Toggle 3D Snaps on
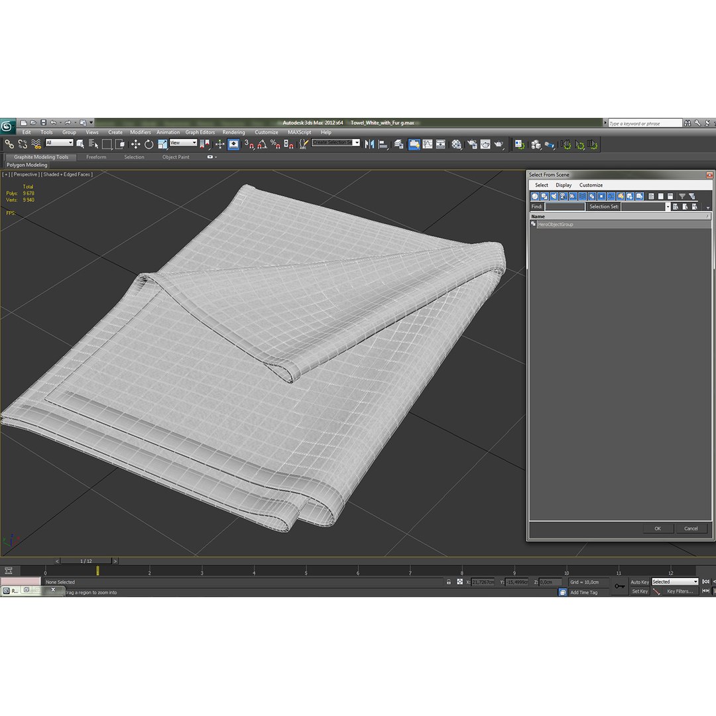Image resolution: width=716 pixels, height=716 pixels. 249,145
